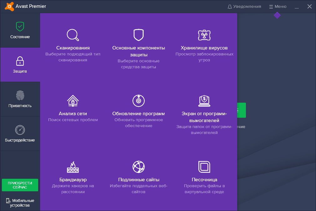
Task: Click the Брандмауэр title text
Action: coord(73,180)
